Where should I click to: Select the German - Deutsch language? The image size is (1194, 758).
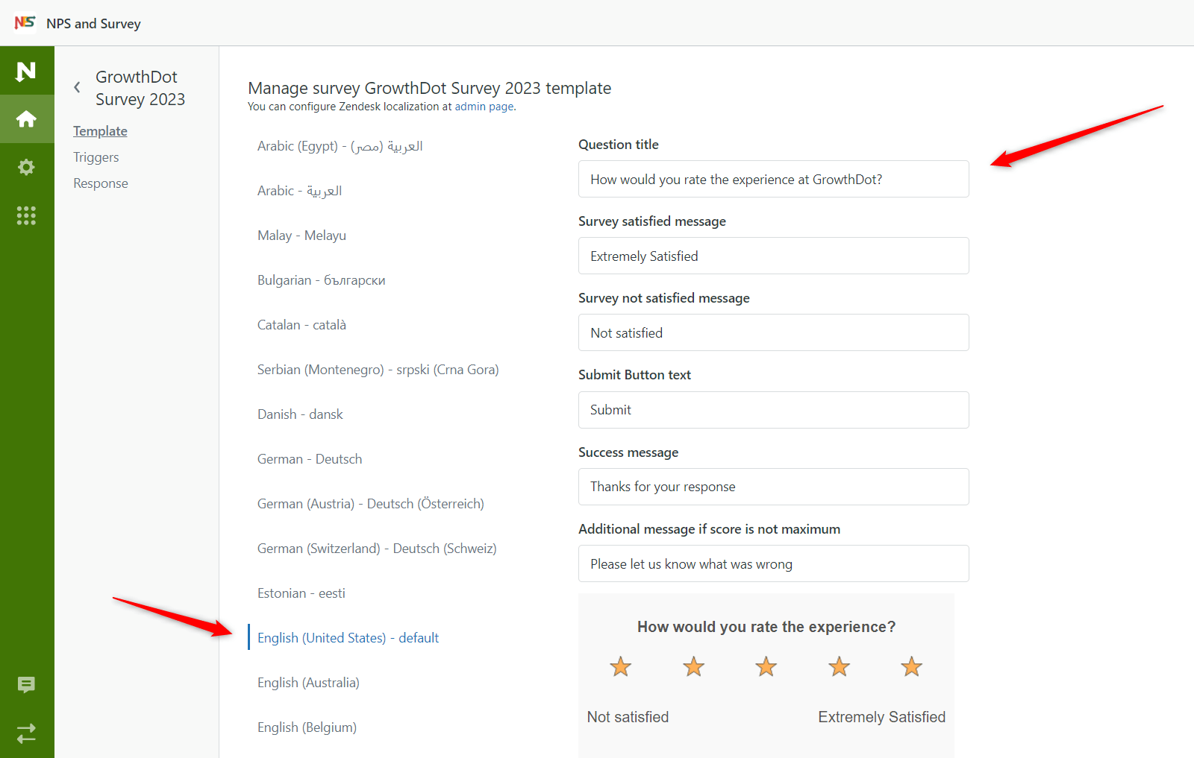coord(310,459)
